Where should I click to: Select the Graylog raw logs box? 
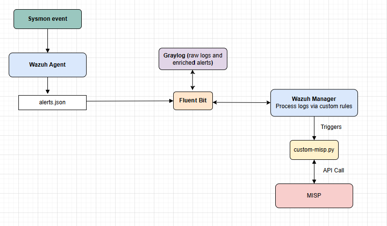coord(193,59)
